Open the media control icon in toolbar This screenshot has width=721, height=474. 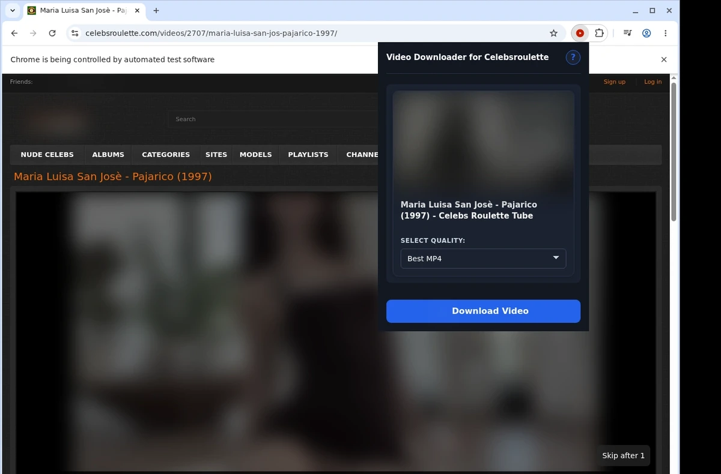(627, 33)
